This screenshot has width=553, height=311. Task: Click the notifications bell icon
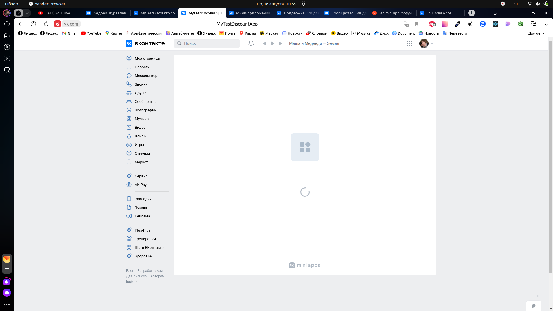tap(251, 43)
